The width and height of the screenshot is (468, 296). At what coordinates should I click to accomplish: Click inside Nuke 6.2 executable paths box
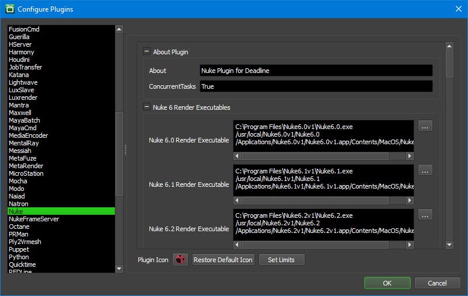click(323, 225)
